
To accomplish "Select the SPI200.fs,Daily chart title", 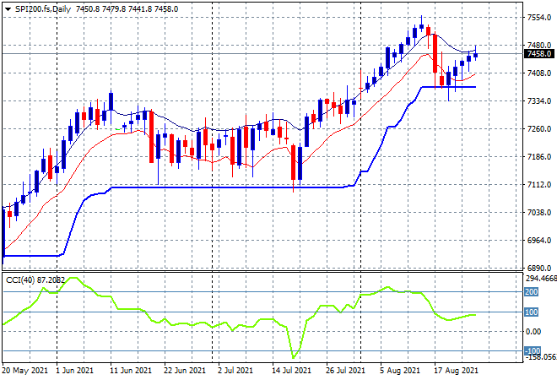I will pyautogui.click(x=43, y=9).
